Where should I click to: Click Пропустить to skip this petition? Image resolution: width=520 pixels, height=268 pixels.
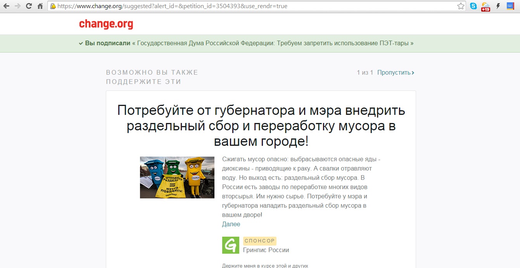tap(394, 73)
